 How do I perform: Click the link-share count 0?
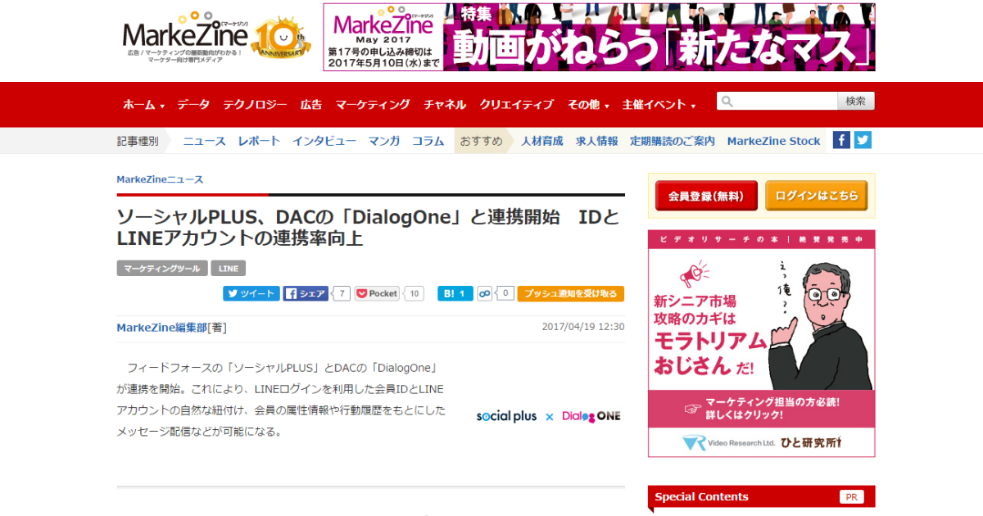point(505,293)
